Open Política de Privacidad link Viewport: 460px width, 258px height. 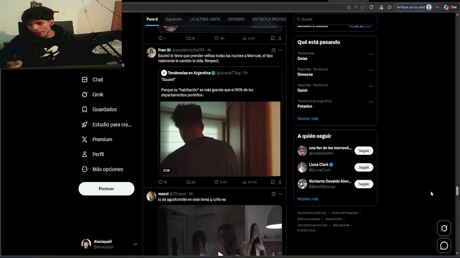345,213
